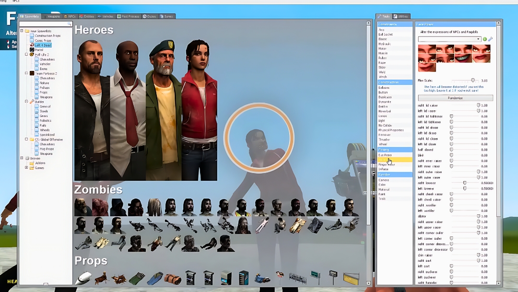
Task: Click the CS: Global Offensive folder icon
Action: pos(32,140)
